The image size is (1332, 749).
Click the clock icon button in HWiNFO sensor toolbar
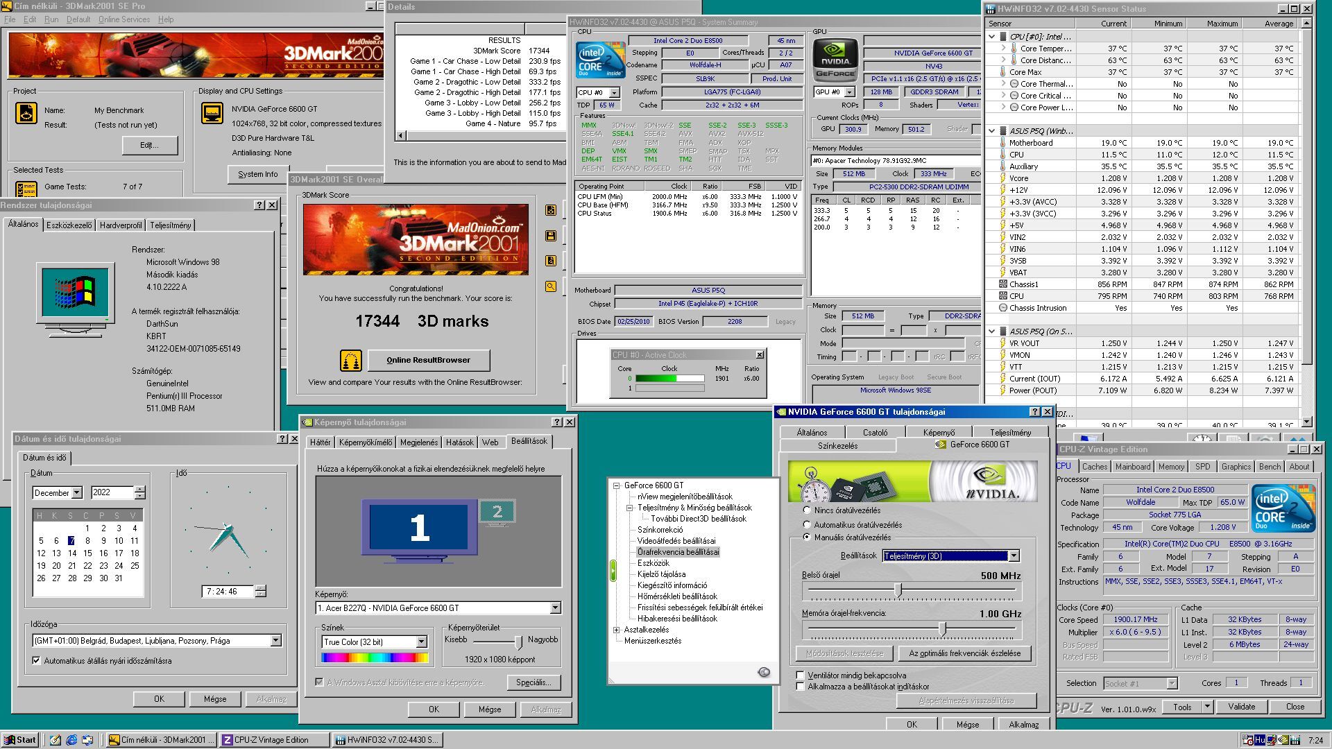coord(1202,438)
